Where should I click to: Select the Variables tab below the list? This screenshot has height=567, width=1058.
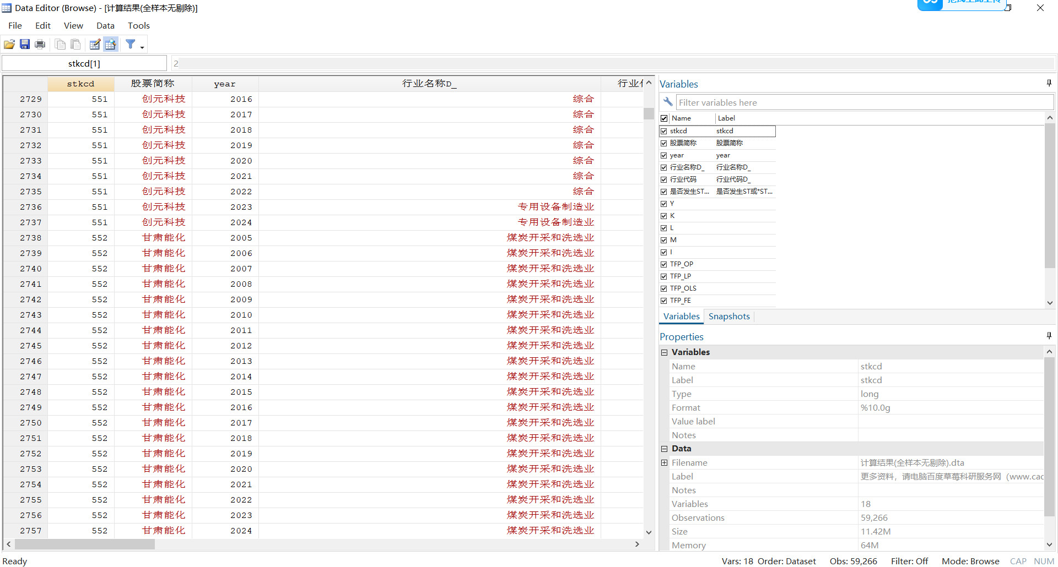point(682,316)
